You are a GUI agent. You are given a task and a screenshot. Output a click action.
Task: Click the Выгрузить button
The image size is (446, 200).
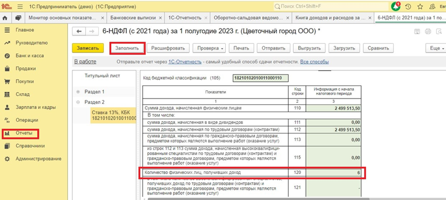(x=309, y=48)
